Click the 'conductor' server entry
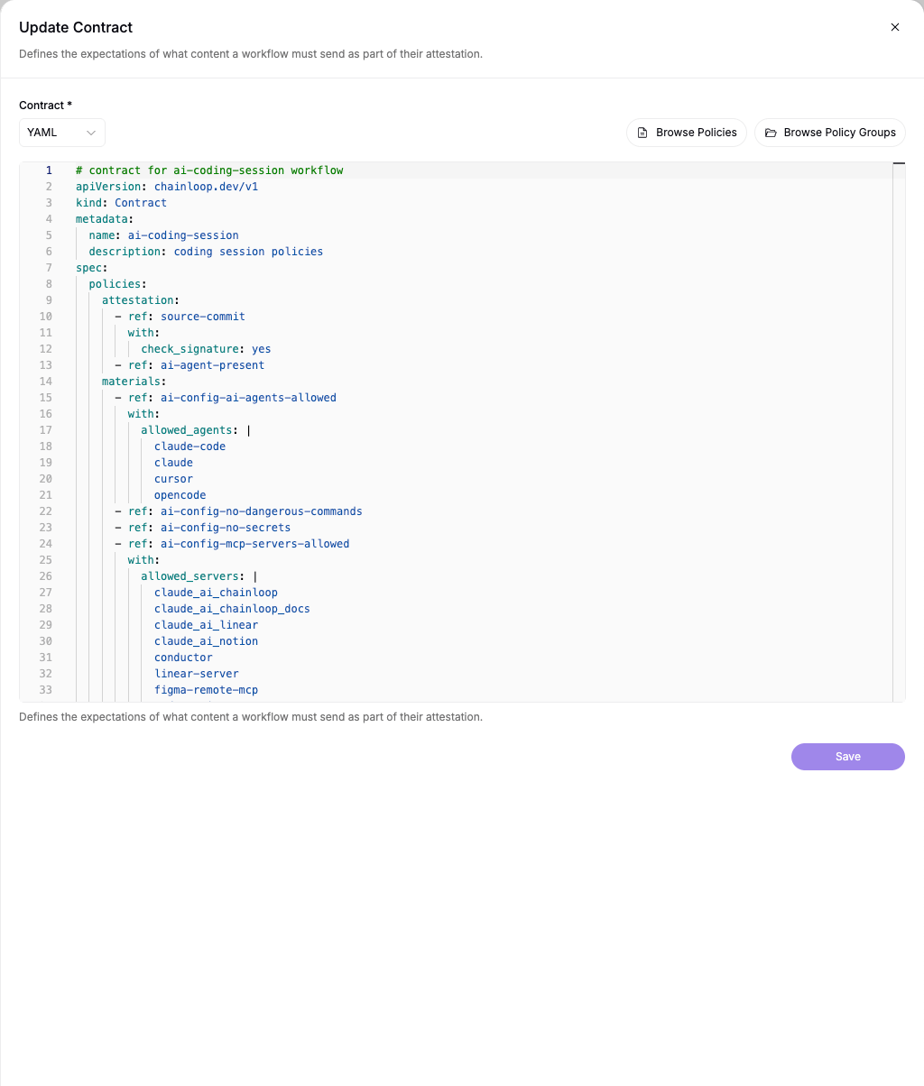 pos(183,658)
